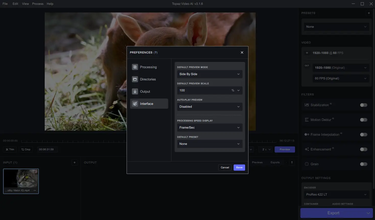This screenshot has width=375, height=220.
Task: Maximize the Topaz Video AI window
Action: pyautogui.click(x=362, y=4)
